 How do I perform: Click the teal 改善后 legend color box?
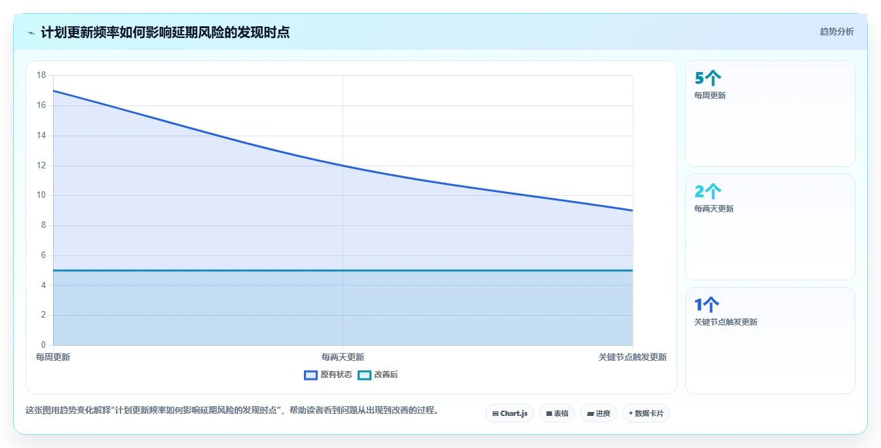[x=364, y=375]
